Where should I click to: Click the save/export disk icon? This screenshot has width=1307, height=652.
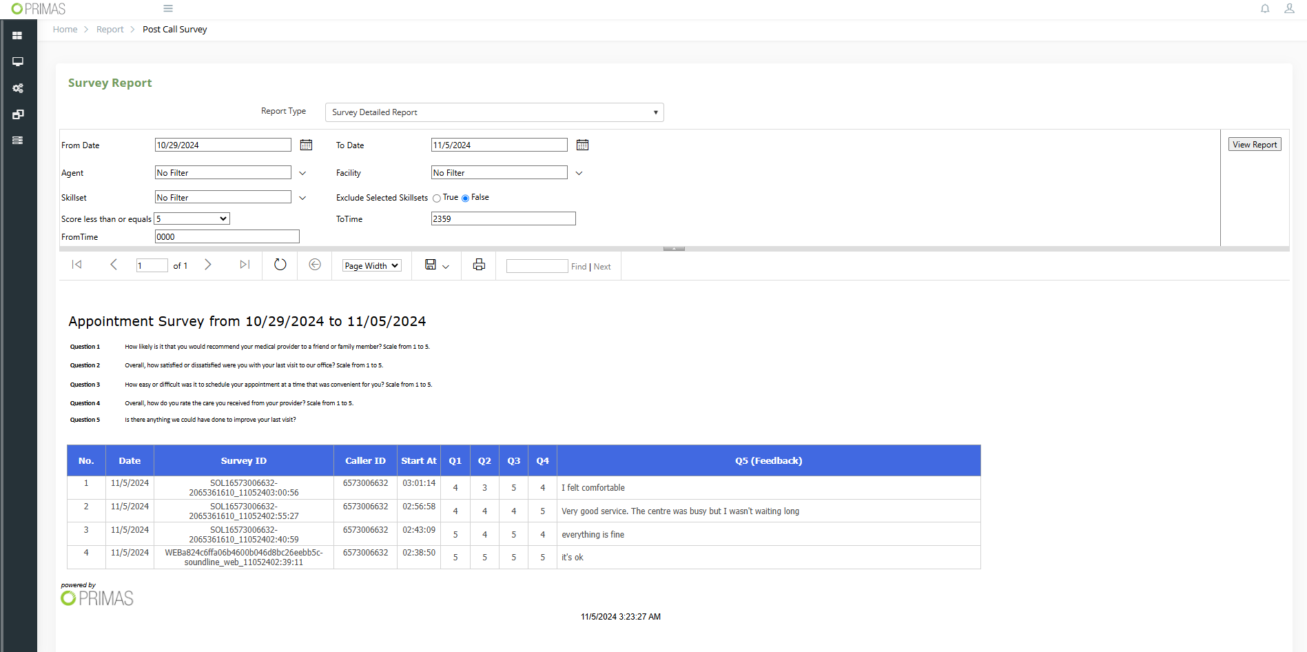pyautogui.click(x=431, y=265)
